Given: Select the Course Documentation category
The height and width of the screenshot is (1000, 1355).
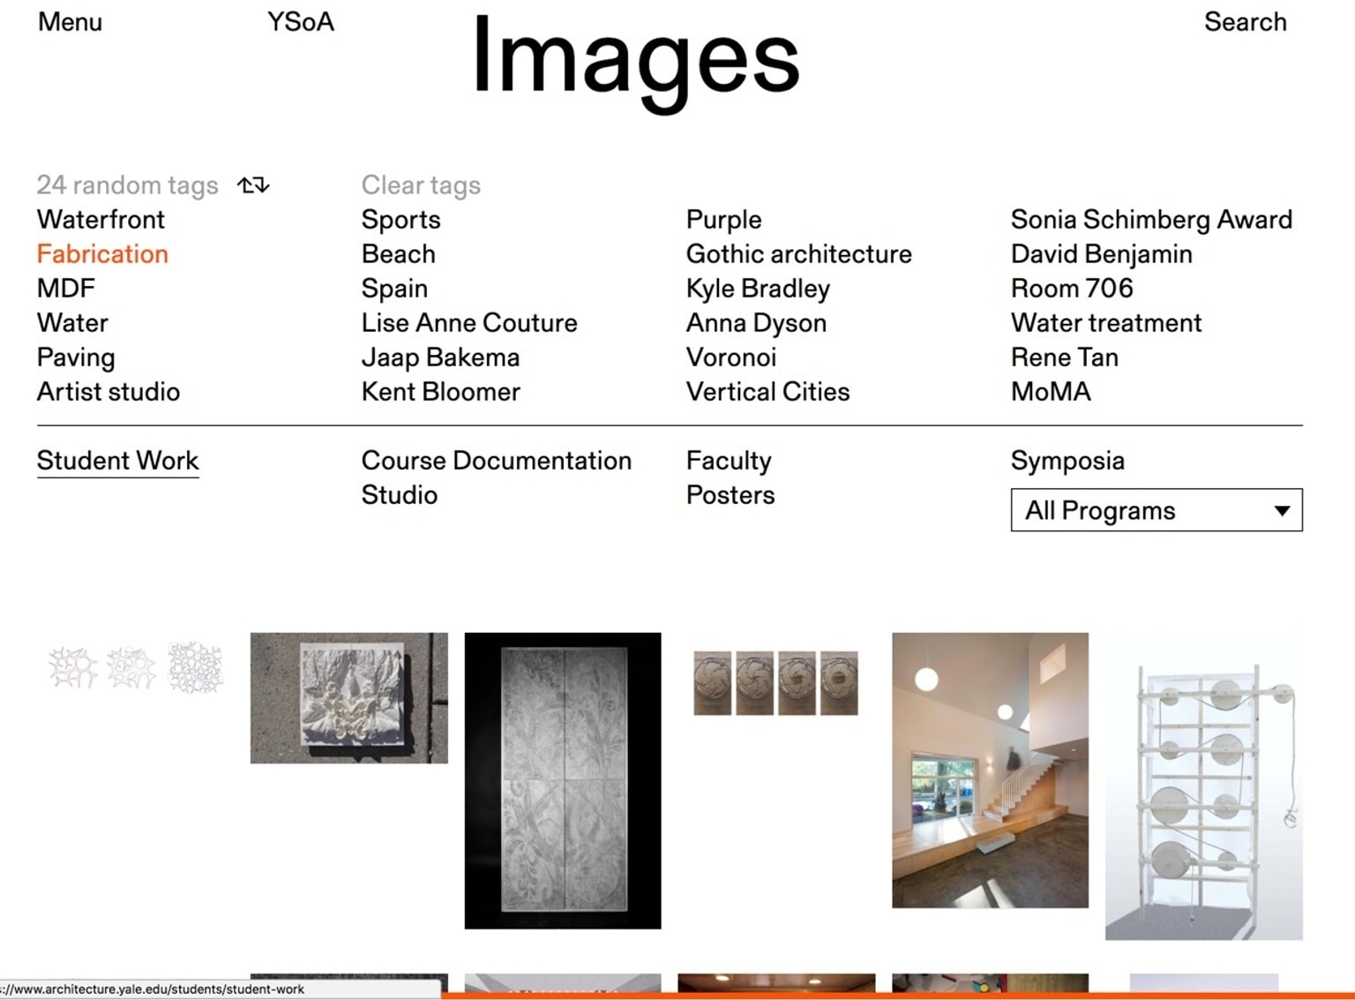Looking at the screenshot, I should 496,461.
